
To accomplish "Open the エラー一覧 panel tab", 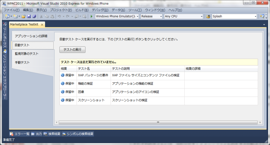I will tap(20, 134).
